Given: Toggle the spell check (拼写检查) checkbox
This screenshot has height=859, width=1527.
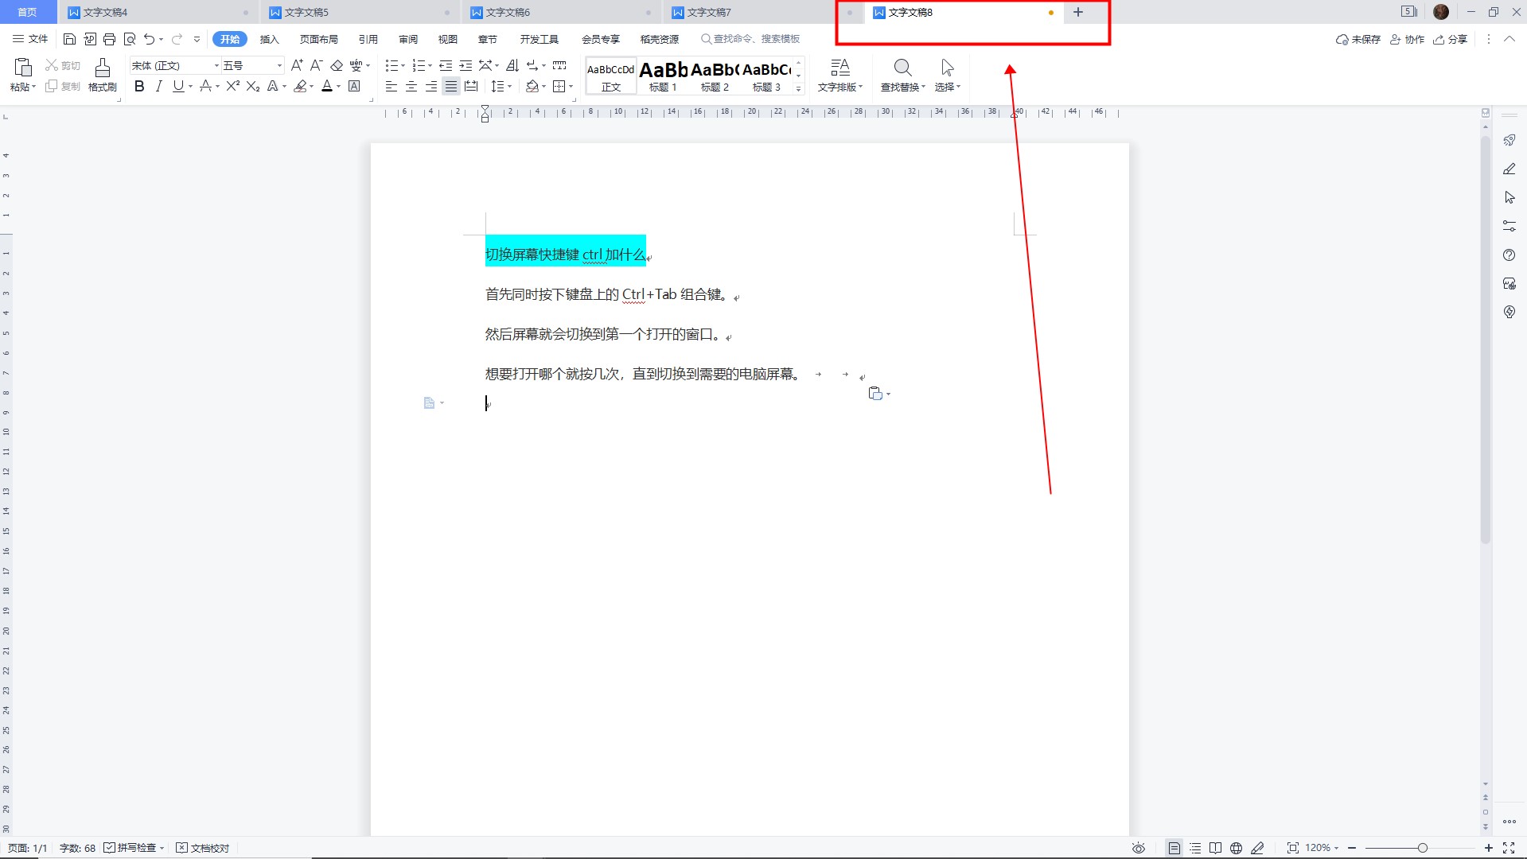Looking at the screenshot, I should (110, 848).
